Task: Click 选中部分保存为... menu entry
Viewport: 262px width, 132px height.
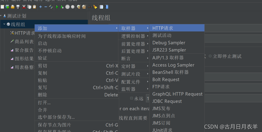Action: point(77,117)
